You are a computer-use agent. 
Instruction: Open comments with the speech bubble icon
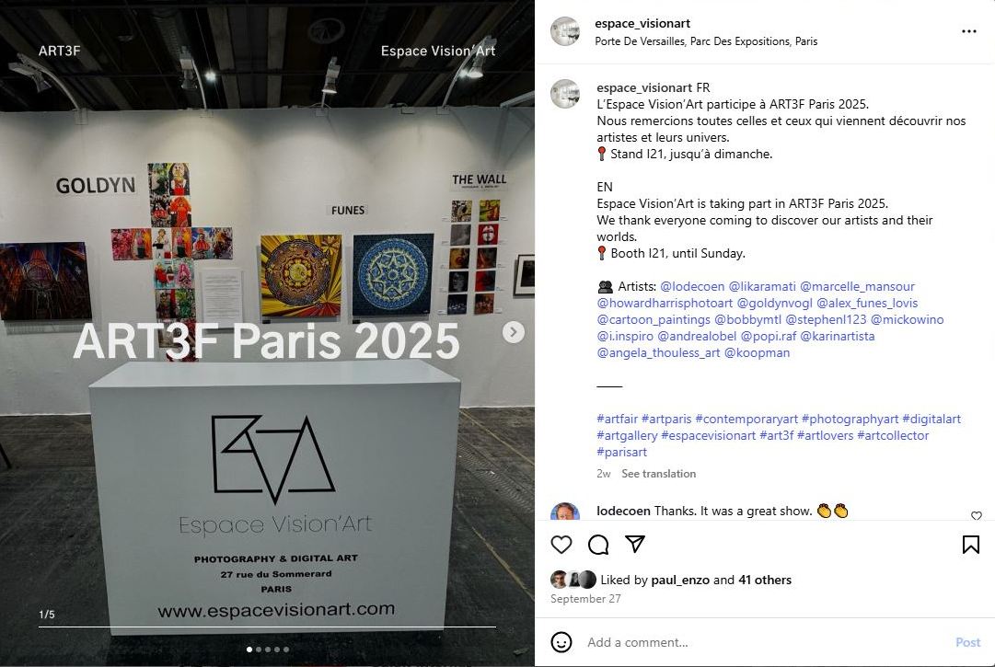(597, 545)
